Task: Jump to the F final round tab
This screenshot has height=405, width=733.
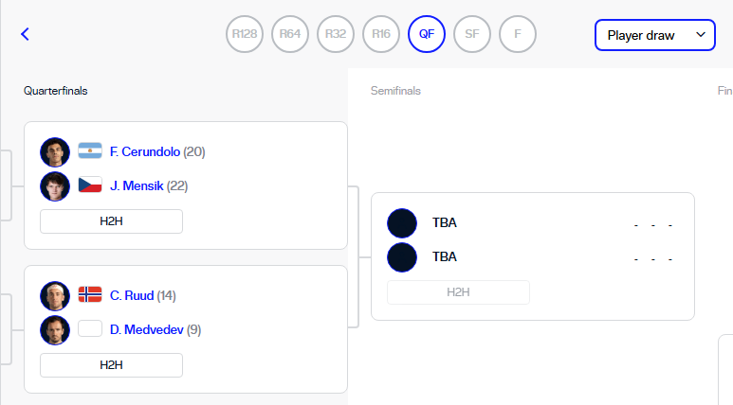Action: point(518,34)
